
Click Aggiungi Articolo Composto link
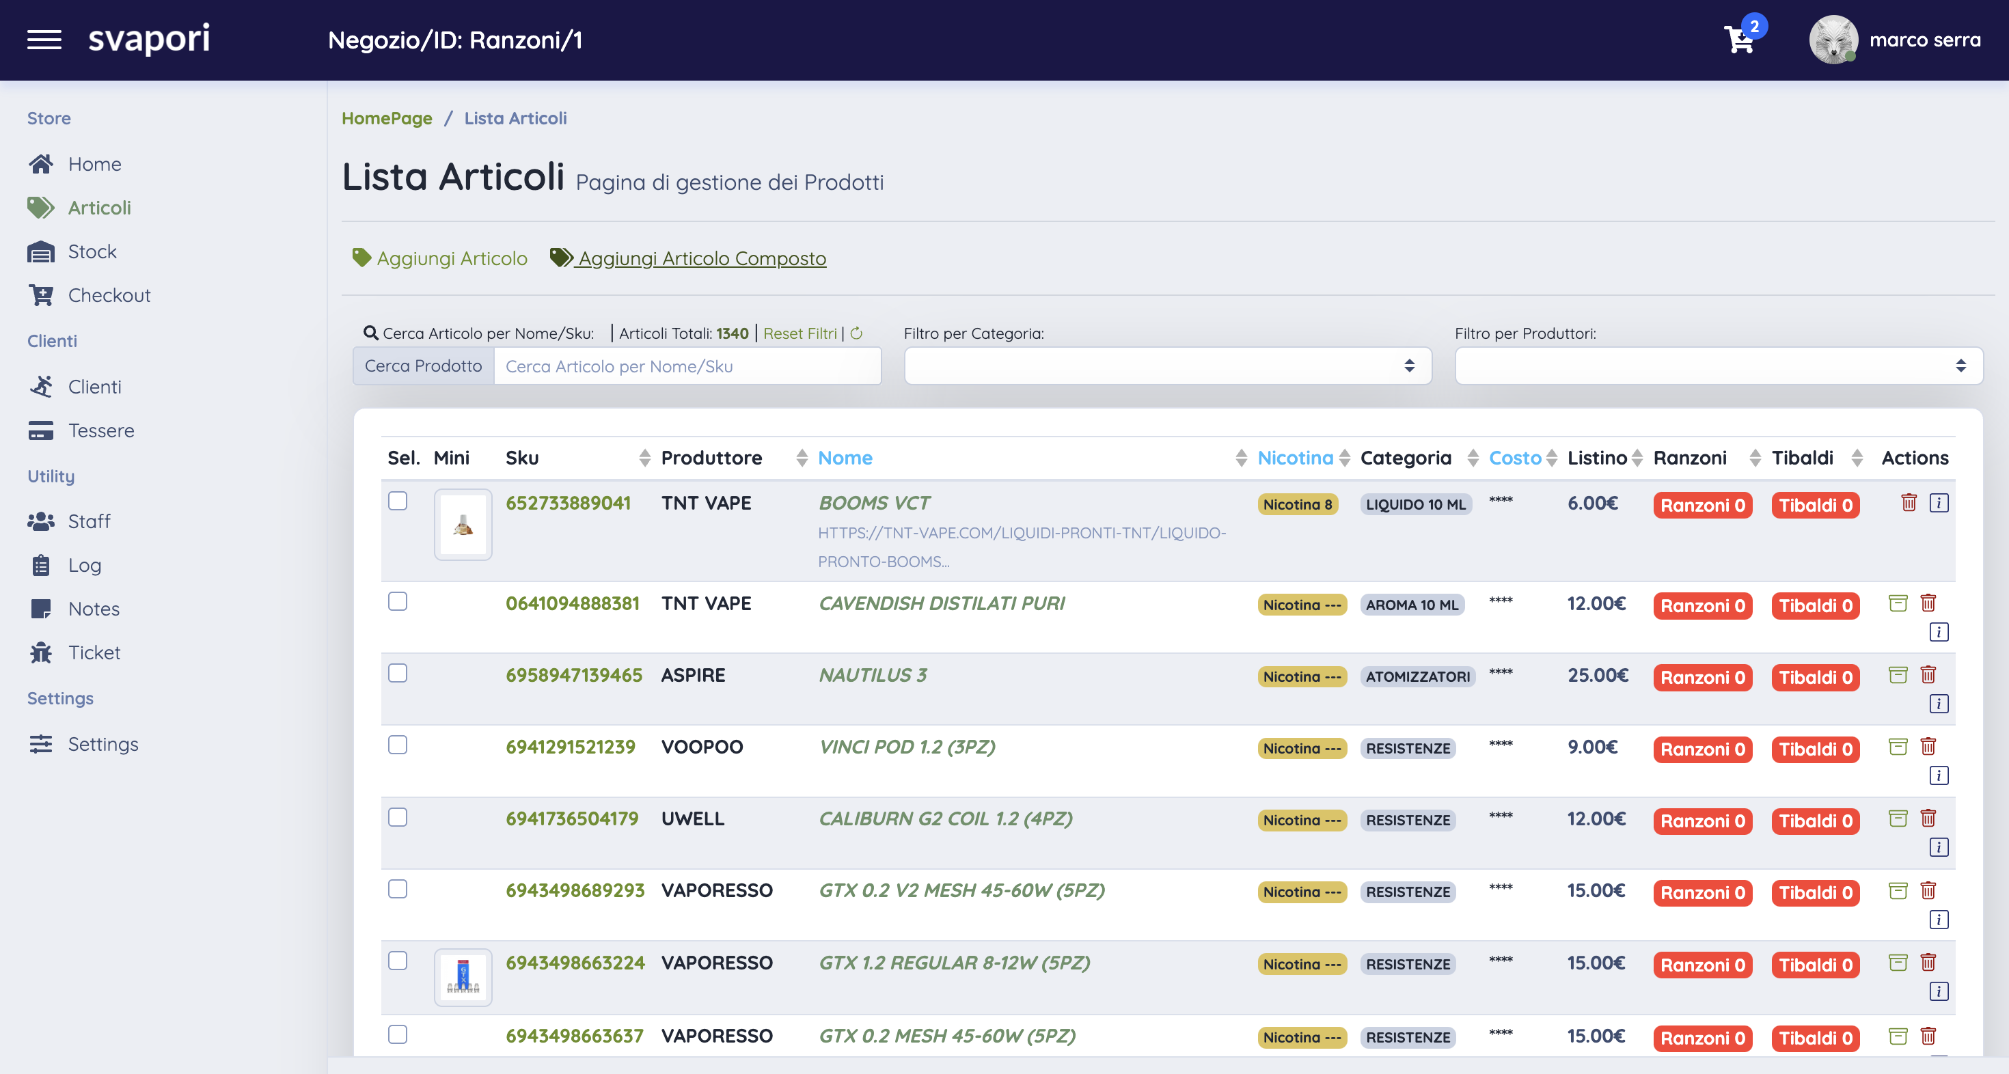(688, 258)
